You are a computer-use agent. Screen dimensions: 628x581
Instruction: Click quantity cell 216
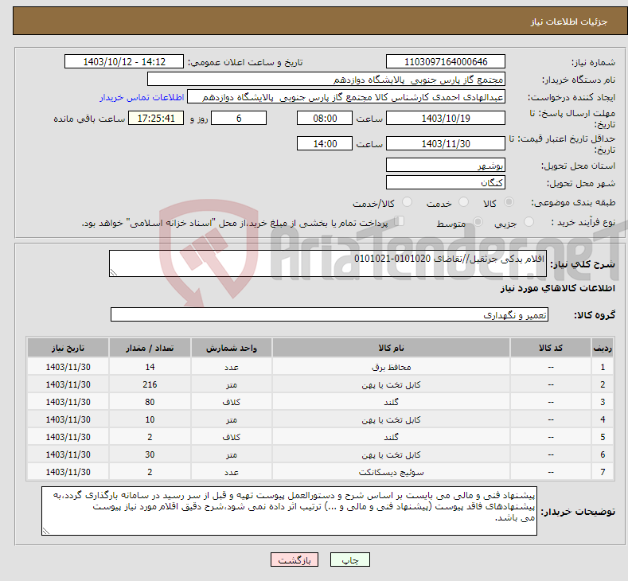(x=150, y=384)
